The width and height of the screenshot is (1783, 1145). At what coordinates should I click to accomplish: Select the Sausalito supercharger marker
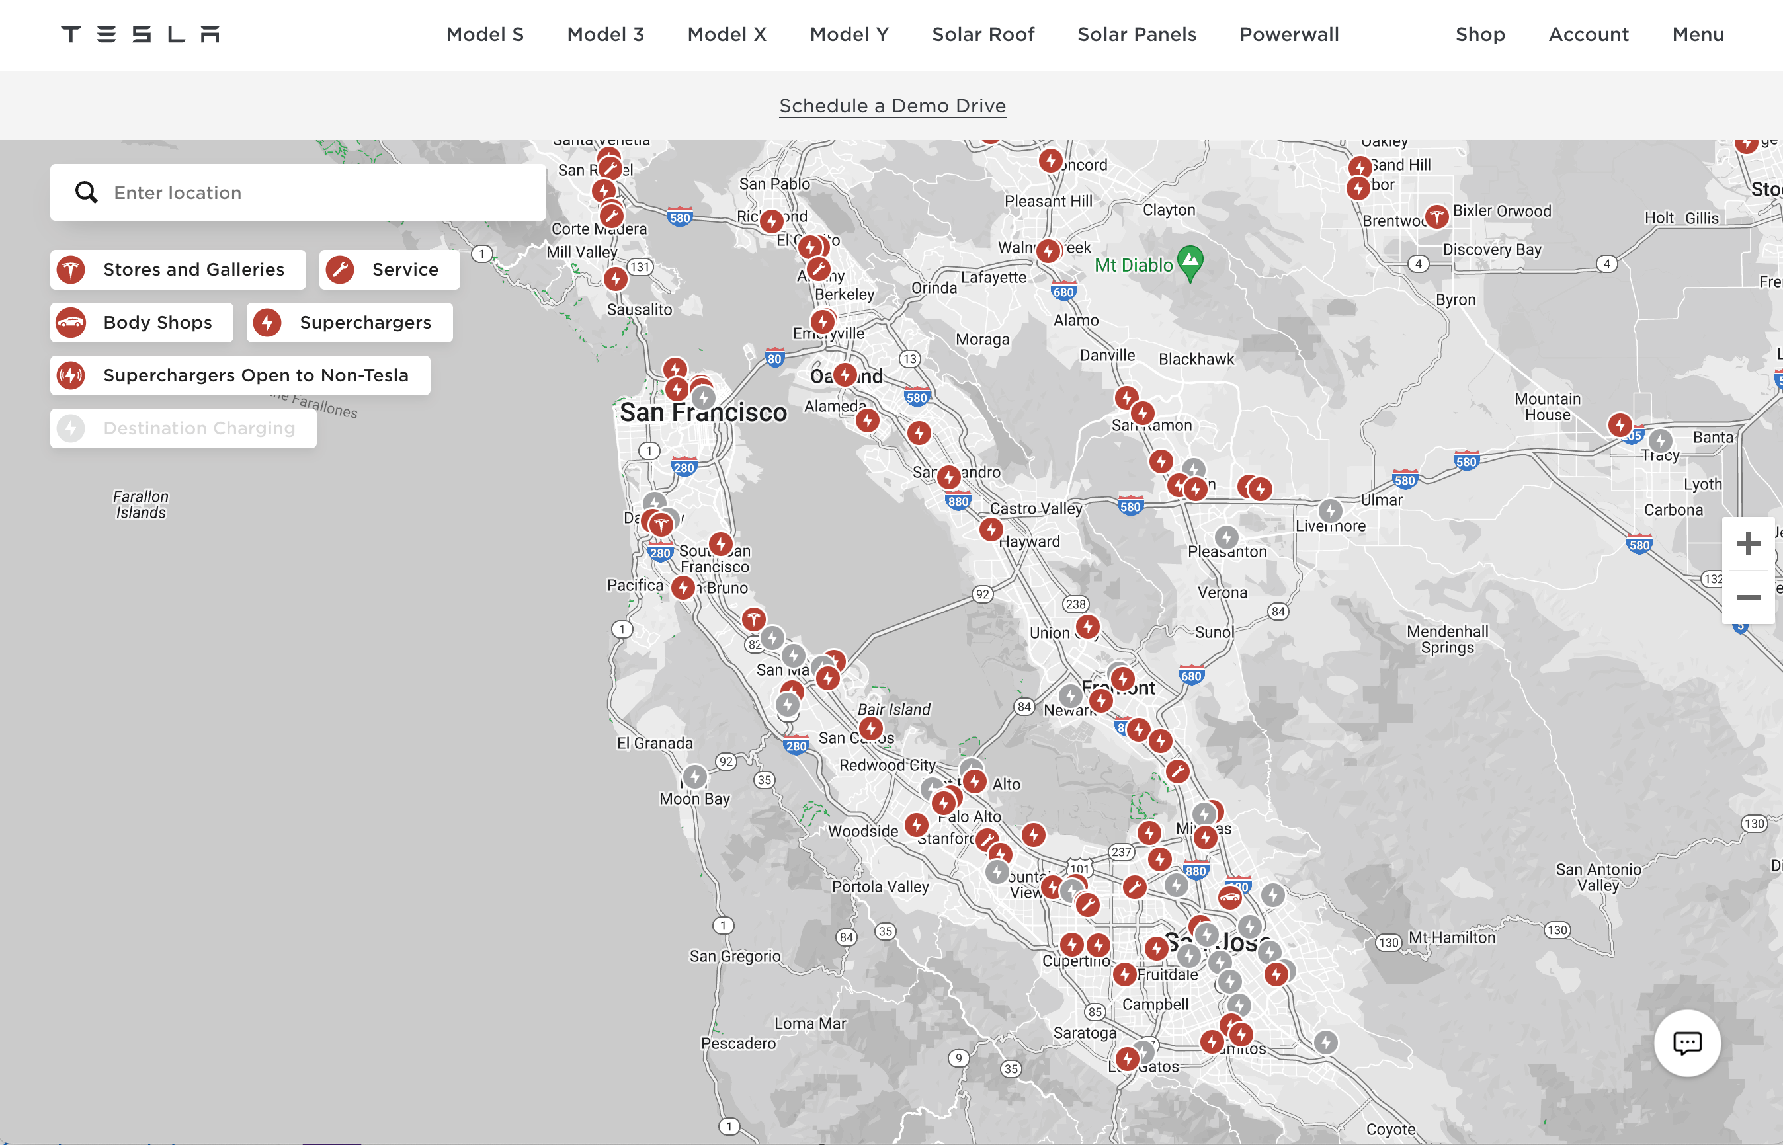pyautogui.click(x=615, y=279)
